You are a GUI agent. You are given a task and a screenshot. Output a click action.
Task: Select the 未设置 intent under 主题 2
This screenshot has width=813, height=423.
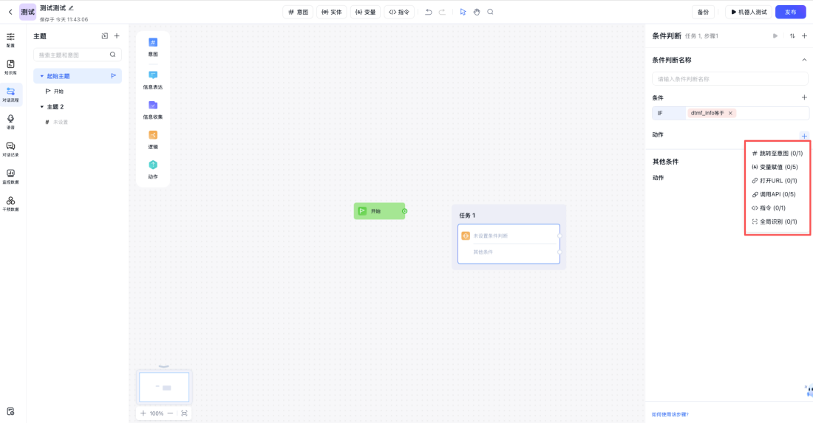tap(56, 123)
